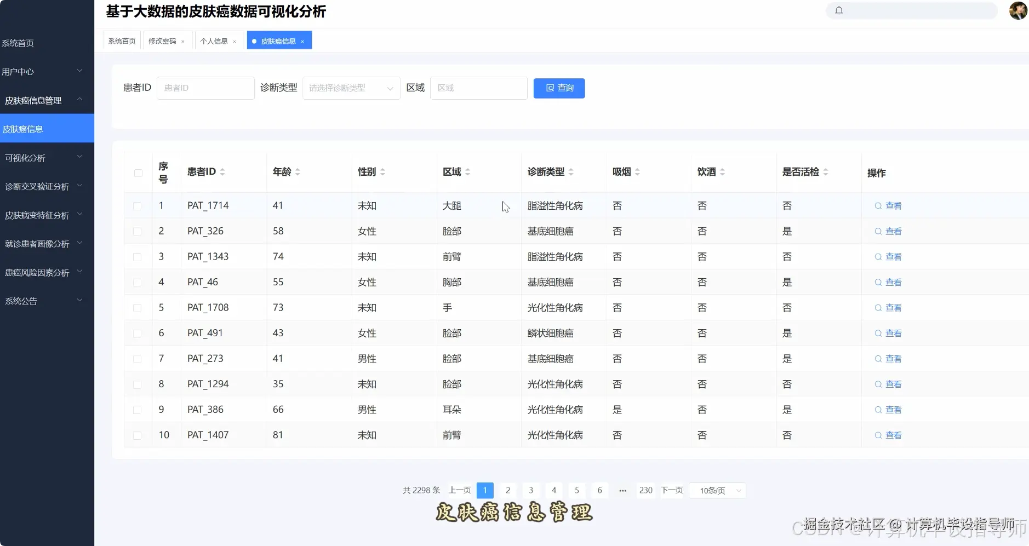
Task: Click the 查询 button
Action: click(559, 88)
